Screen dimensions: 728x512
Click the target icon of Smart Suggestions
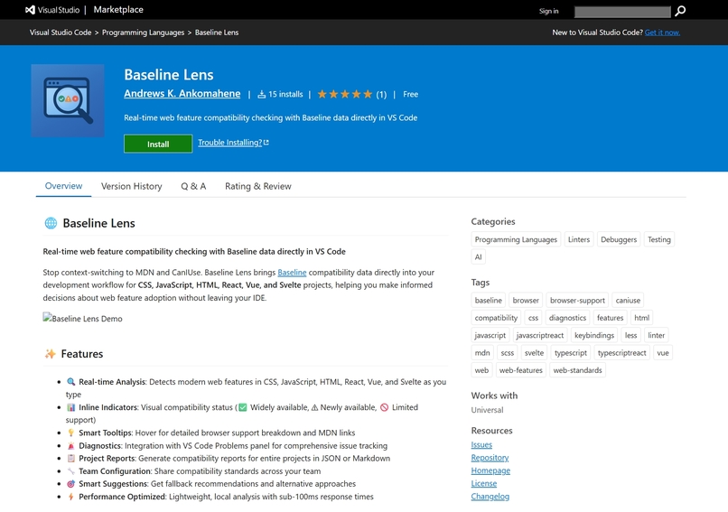point(71,484)
